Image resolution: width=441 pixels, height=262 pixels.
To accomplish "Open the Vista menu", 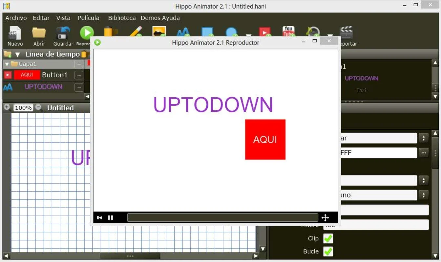I will (x=63, y=18).
